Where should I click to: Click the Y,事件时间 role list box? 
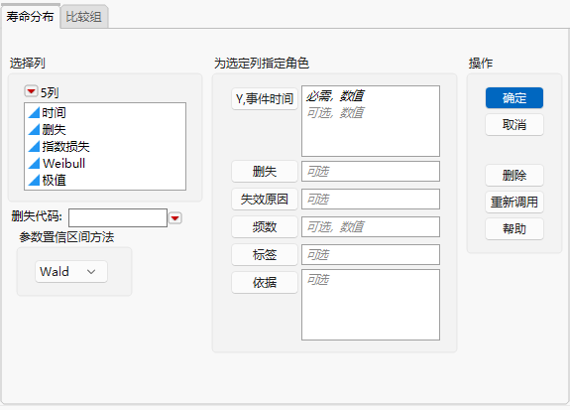371,121
